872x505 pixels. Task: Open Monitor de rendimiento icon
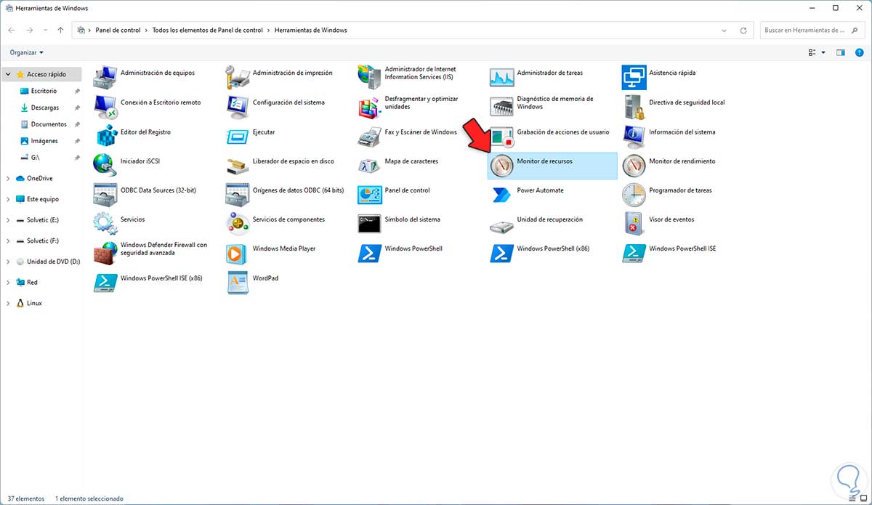coord(634,166)
